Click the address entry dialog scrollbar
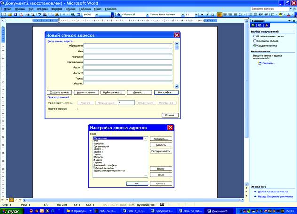This screenshot has height=214, width=297. 177,65
